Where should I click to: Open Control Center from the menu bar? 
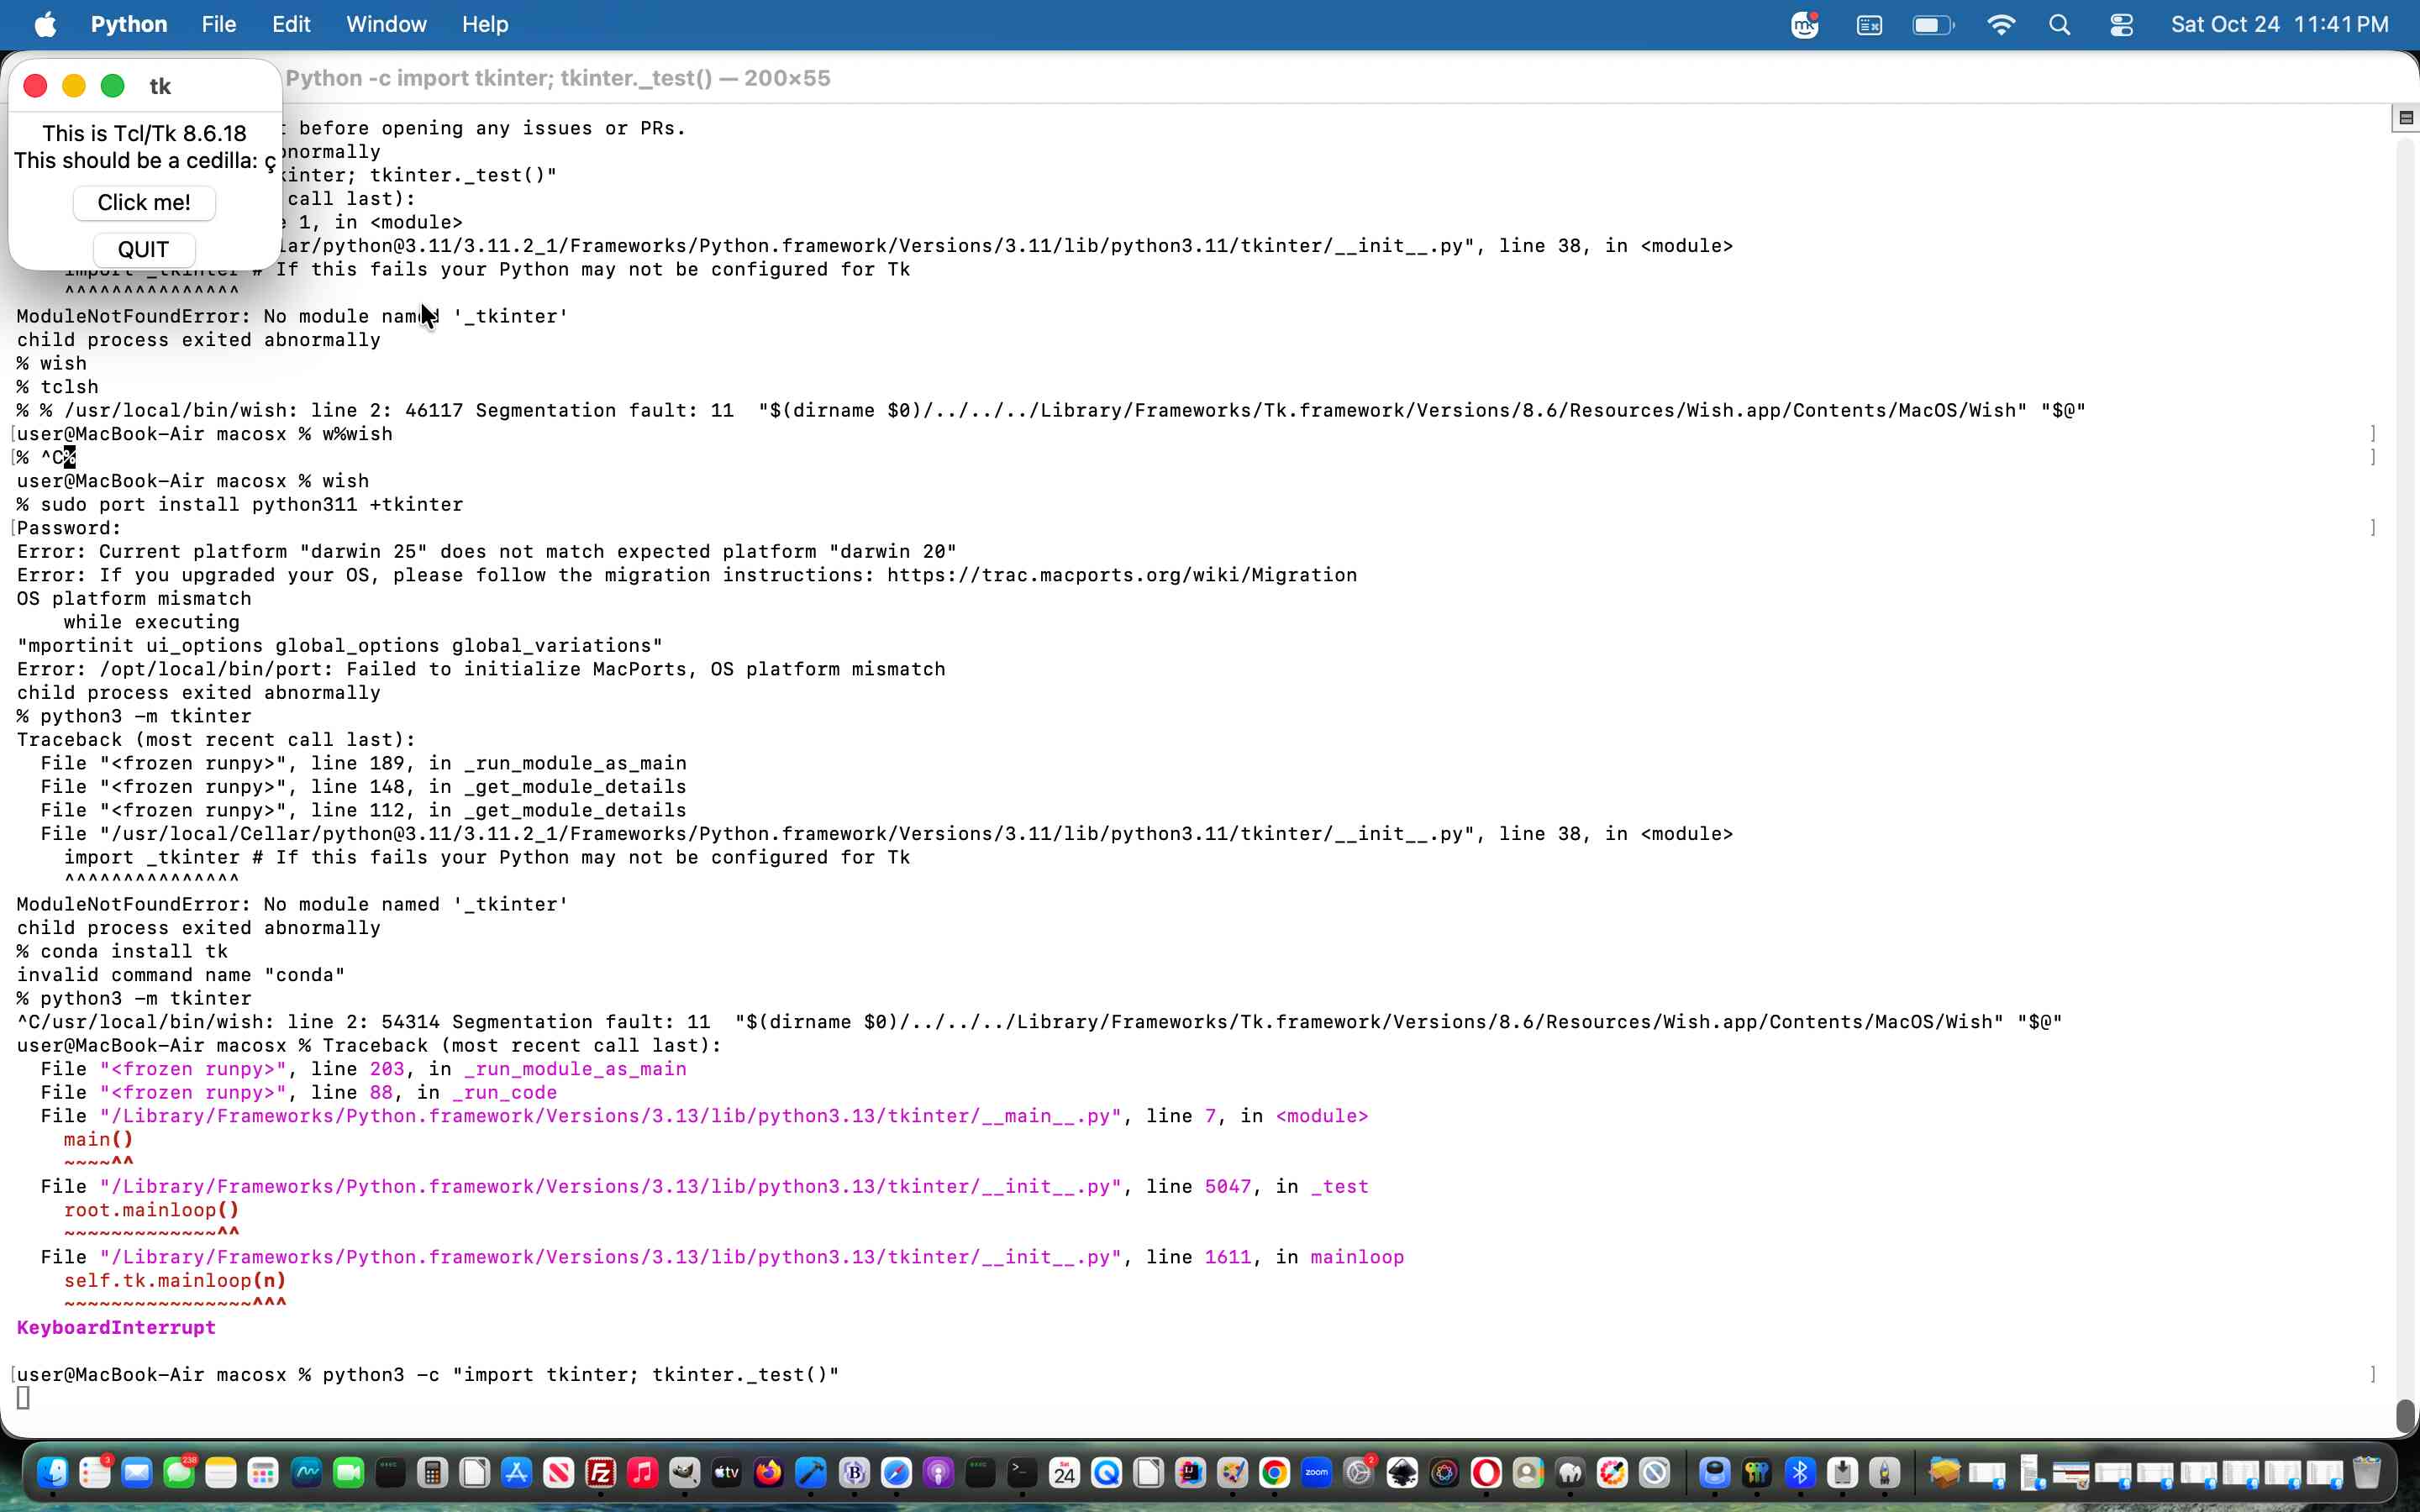[x=2121, y=25]
